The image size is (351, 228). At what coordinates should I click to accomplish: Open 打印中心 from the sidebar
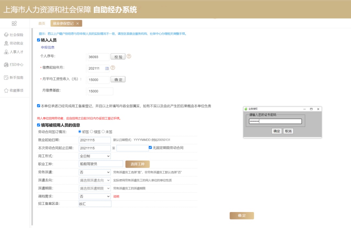[x=14, y=65]
